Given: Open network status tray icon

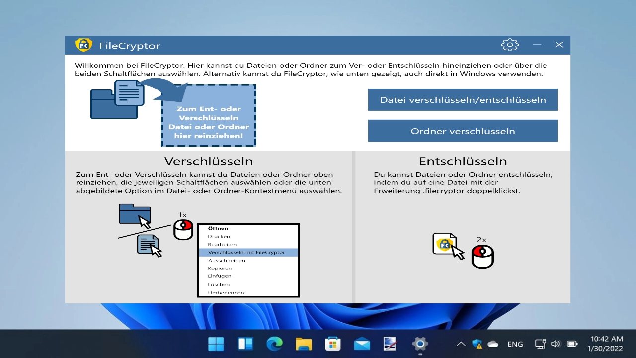Looking at the screenshot, I should click(540, 344).
